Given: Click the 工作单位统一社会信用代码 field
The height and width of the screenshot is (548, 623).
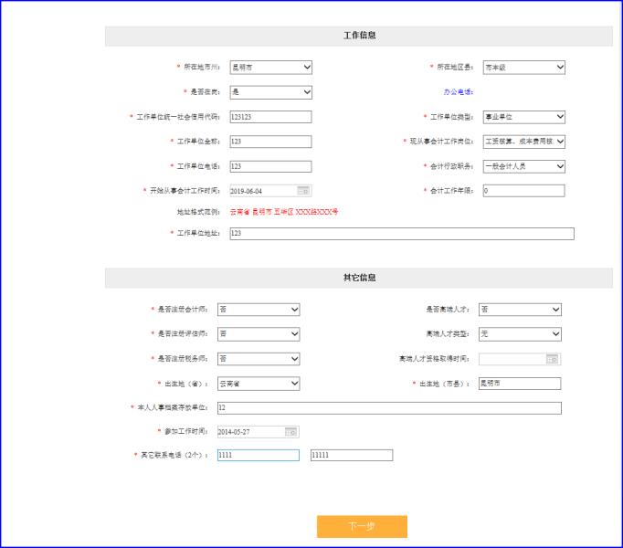Looking at the screenshot, I should coord(270,117).
